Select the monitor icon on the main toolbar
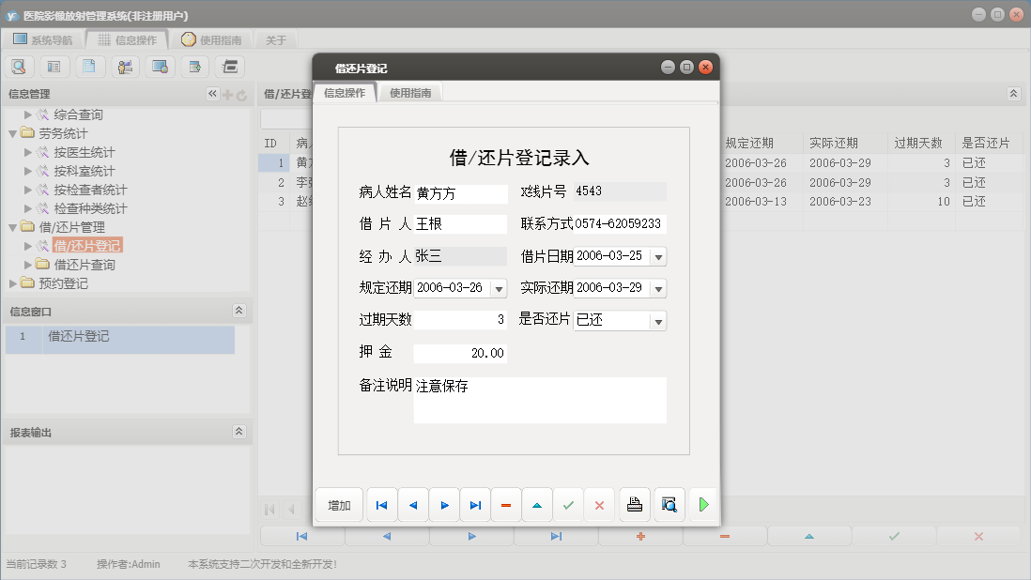 pyautogui.click(x=160, y=67)
